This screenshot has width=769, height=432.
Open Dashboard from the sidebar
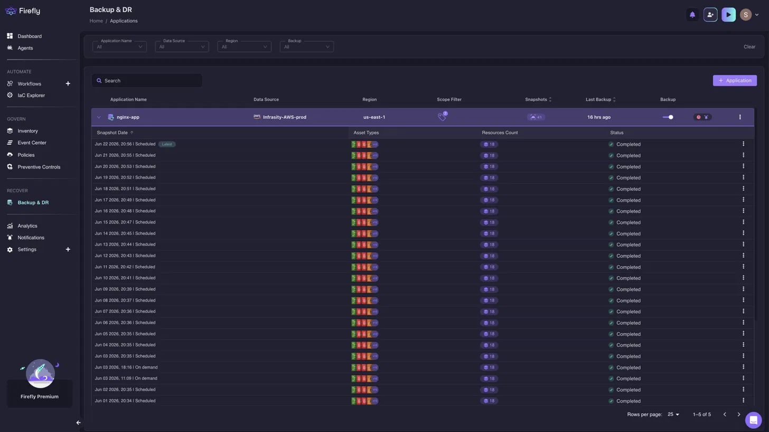(30, 36)
